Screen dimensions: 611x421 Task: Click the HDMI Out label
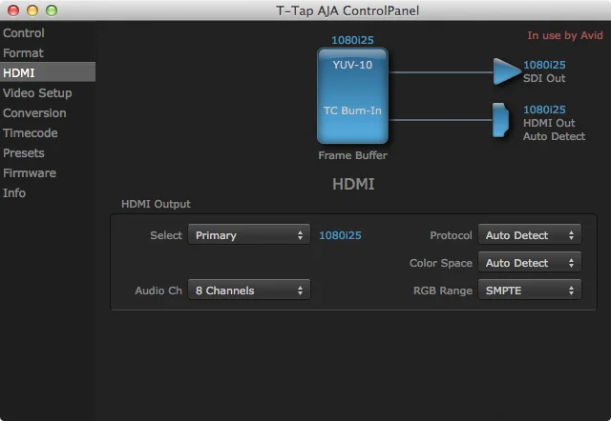549,123
